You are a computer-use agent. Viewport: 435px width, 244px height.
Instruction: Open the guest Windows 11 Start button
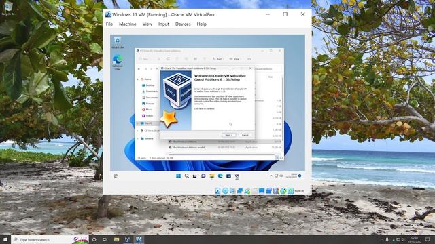pos(178,176)
